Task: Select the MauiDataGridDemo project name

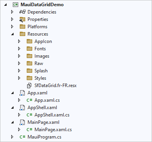Action: tap(42, 5)
